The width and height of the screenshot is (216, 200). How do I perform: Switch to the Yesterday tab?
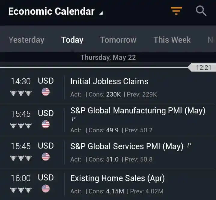click(26, 40)
